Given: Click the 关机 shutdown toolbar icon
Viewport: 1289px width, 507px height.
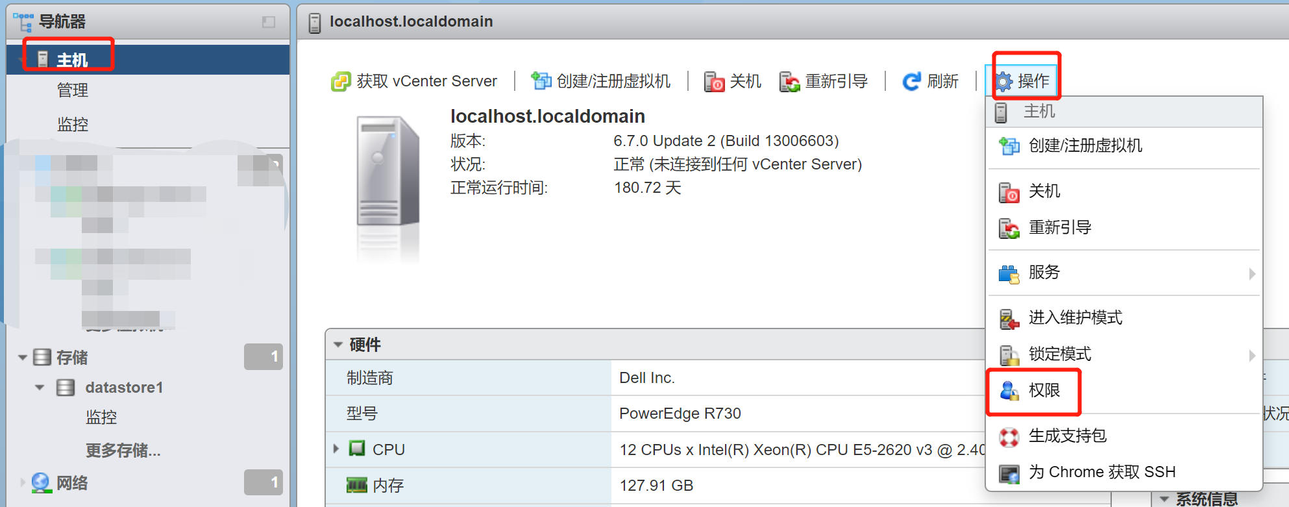Looking at the screenshot, I should pyautogui.click(x=714, y=82).
